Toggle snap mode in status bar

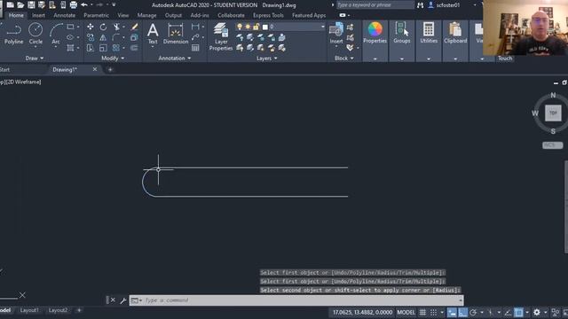[x=433, y=312]
